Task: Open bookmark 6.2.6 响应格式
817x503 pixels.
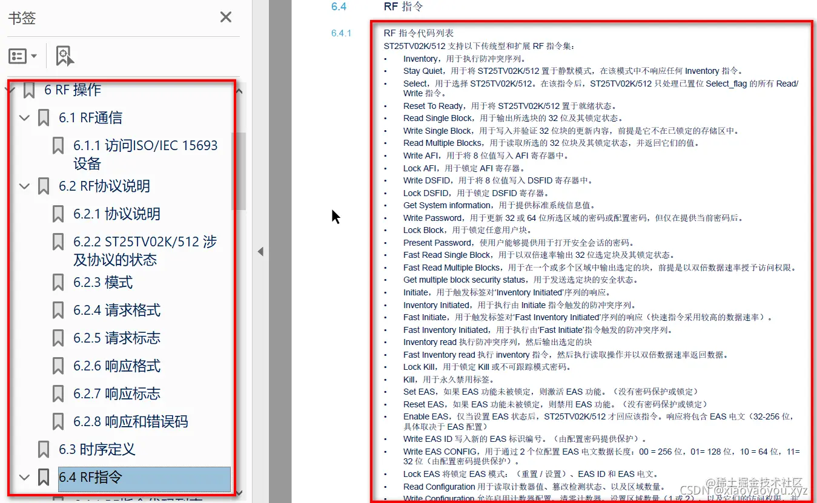Action: coord(117,366)
